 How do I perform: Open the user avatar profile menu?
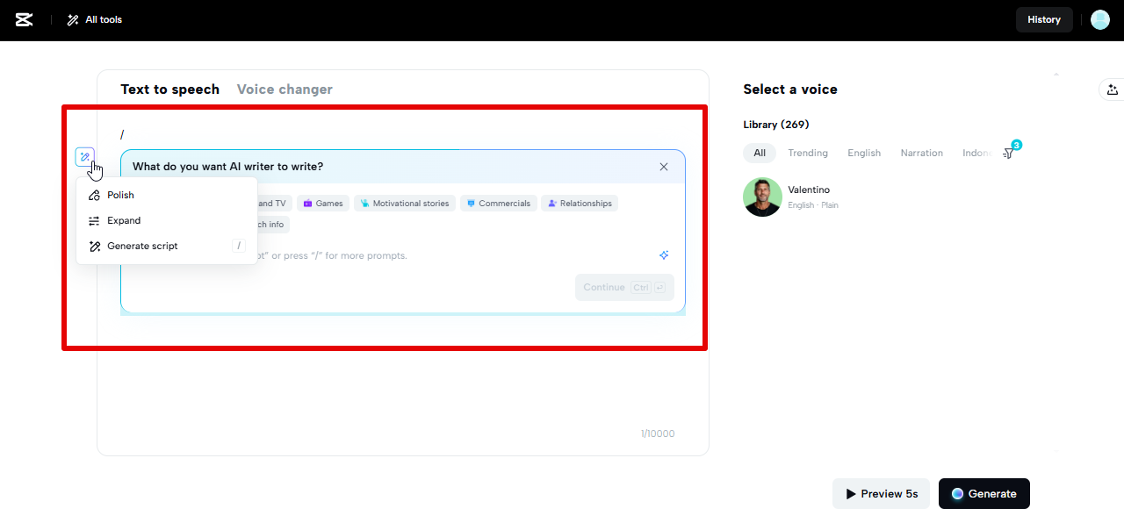tap(1100, 19)
